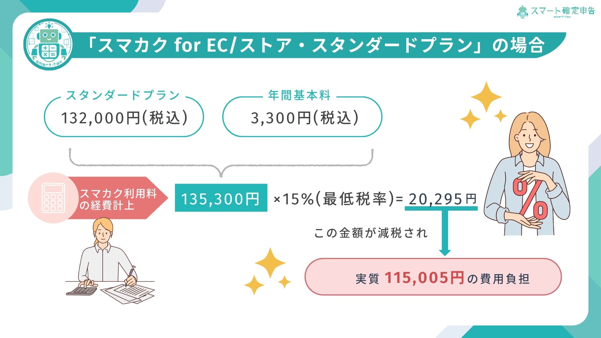Click the teal title banner スマカク for EC
The height and width of the screenshot is (338, 601).
tap(316, 45)
